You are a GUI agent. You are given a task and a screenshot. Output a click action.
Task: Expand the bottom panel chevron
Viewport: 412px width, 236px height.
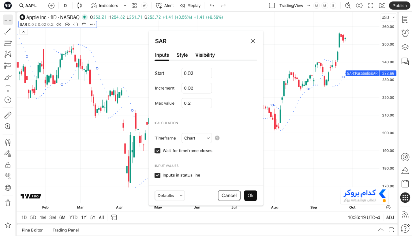[x=381, y=230]
